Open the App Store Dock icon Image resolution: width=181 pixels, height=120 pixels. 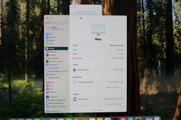(x=130, y=119)
